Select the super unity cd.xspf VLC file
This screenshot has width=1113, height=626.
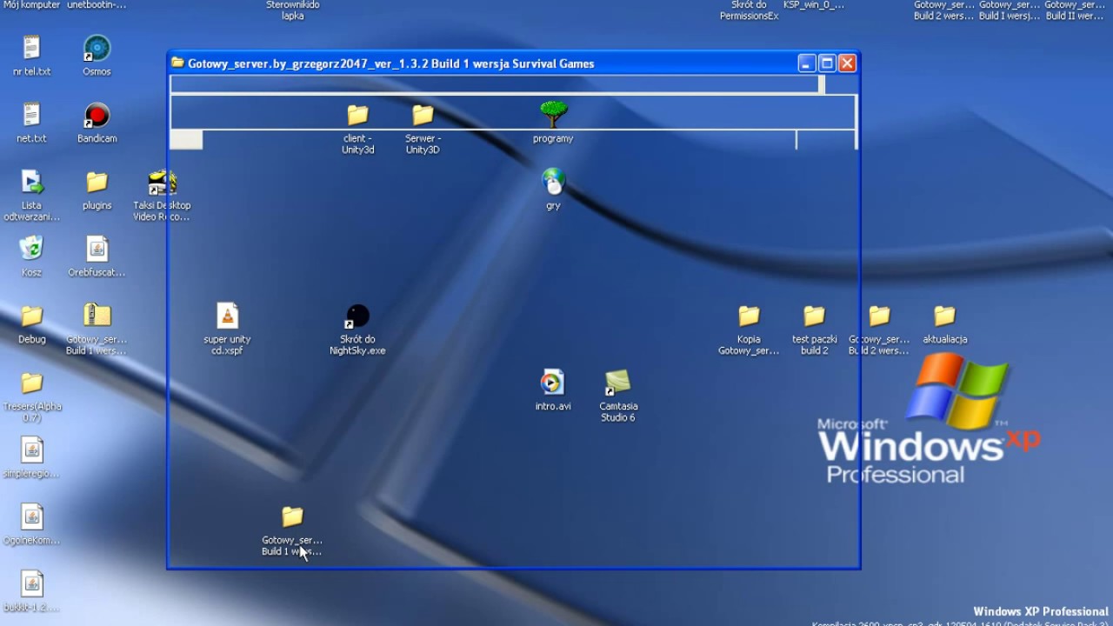click(227, 316)
